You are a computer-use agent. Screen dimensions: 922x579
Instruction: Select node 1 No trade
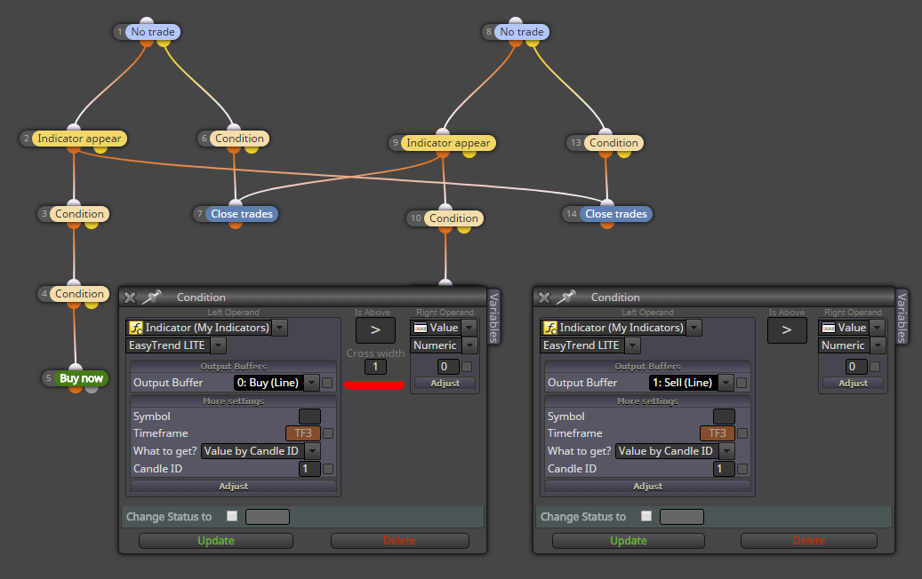pyautogui.click(x=153, y=32)
